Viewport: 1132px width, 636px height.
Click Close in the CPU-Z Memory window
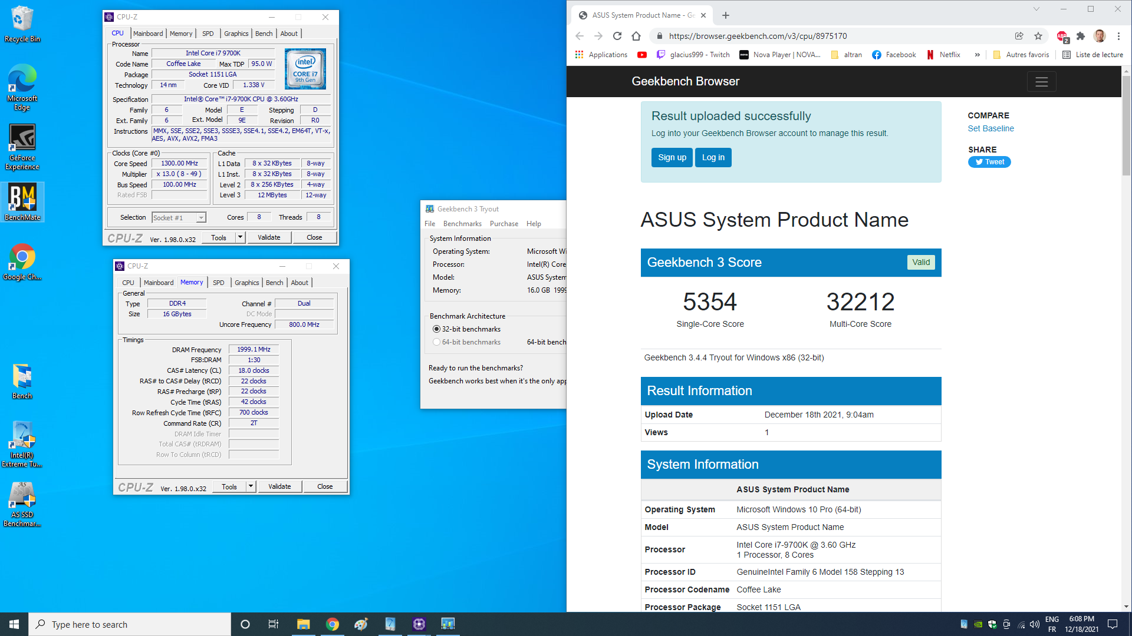tap(325, 486)
